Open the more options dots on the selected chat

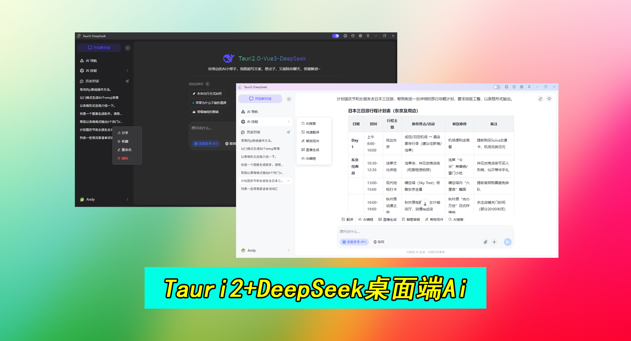coord(288,181)
